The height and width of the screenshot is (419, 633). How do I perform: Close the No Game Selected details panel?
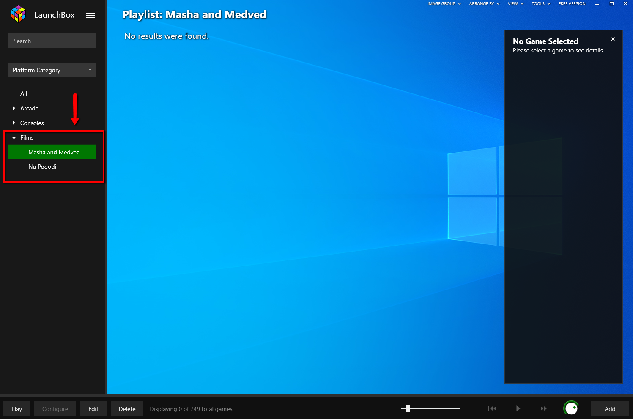click(x=613, y=39)
